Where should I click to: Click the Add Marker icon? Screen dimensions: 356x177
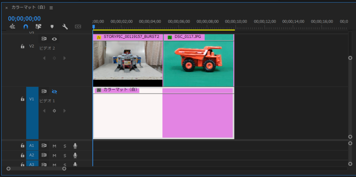click(52, 26)
